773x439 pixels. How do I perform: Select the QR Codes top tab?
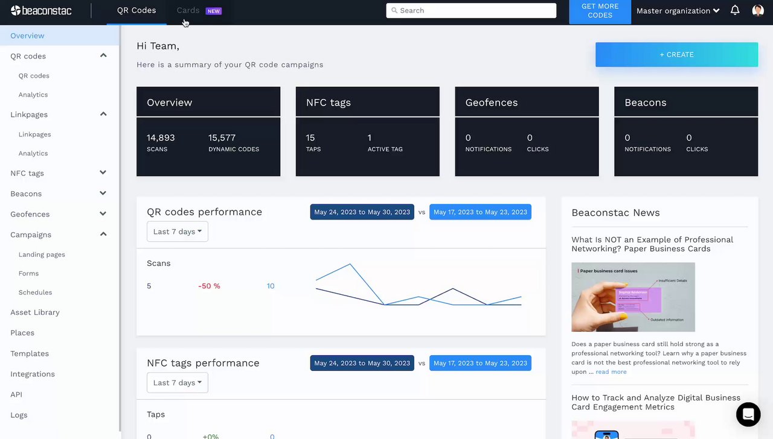[x=136, y=10]
